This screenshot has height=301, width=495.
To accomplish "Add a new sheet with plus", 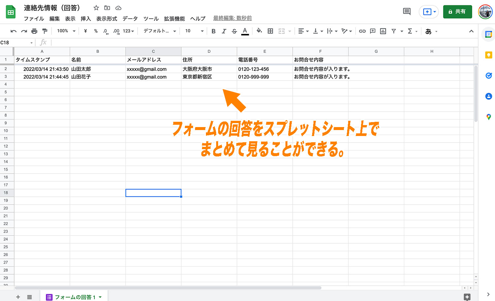I will 18,297.
